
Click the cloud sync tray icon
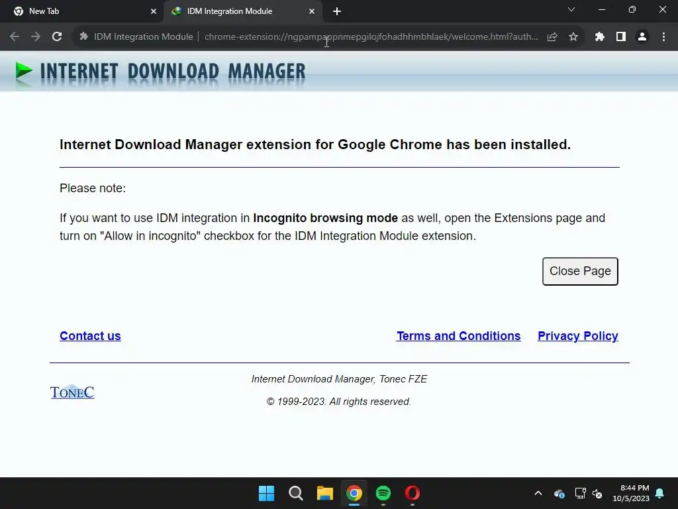[559, 493]
